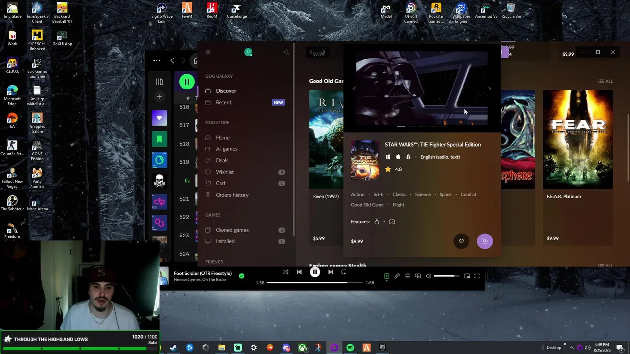Click SEE ALL for Good Old Games

(605, 81)
